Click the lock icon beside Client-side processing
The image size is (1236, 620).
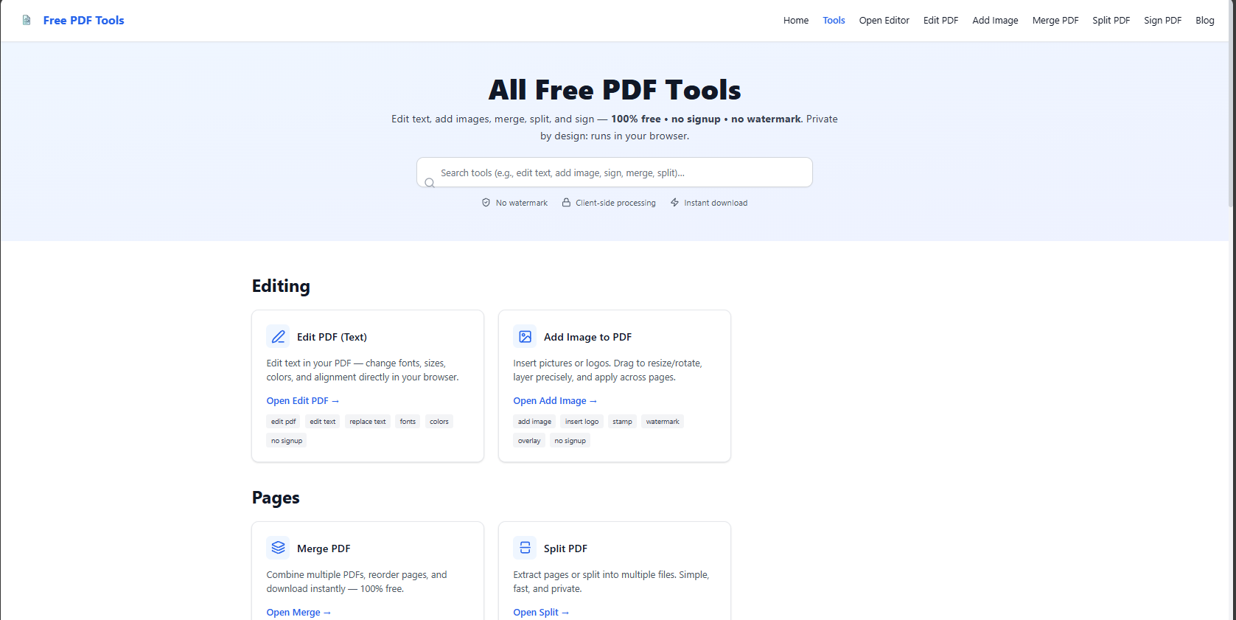pyautogui.click(x=566, y=202)
